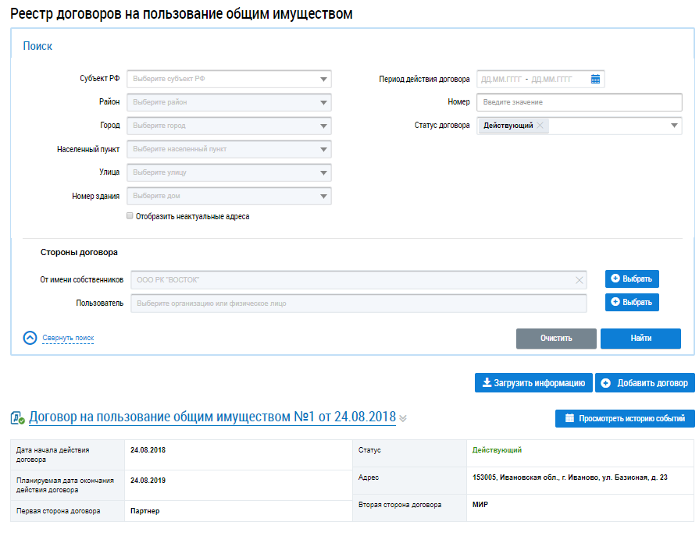Remove the Действующий status tag
Screen dimensions: 699x536
[x=540, y=126]
